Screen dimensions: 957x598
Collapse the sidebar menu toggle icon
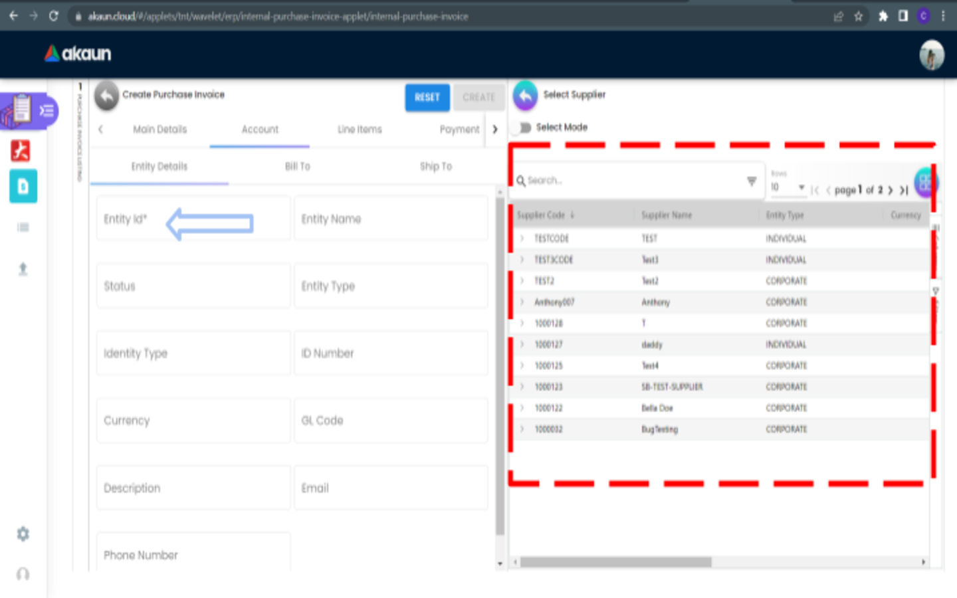[47, 110]
